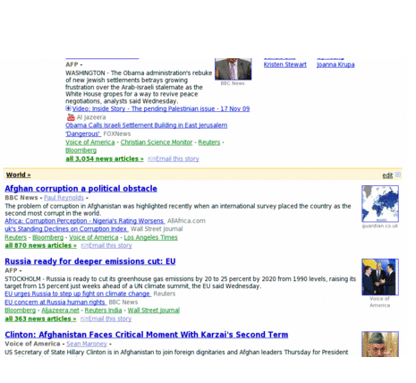Screen dimensions: 416x383
Task: Open the Sean Maroney author link
Action: (87, 344)
